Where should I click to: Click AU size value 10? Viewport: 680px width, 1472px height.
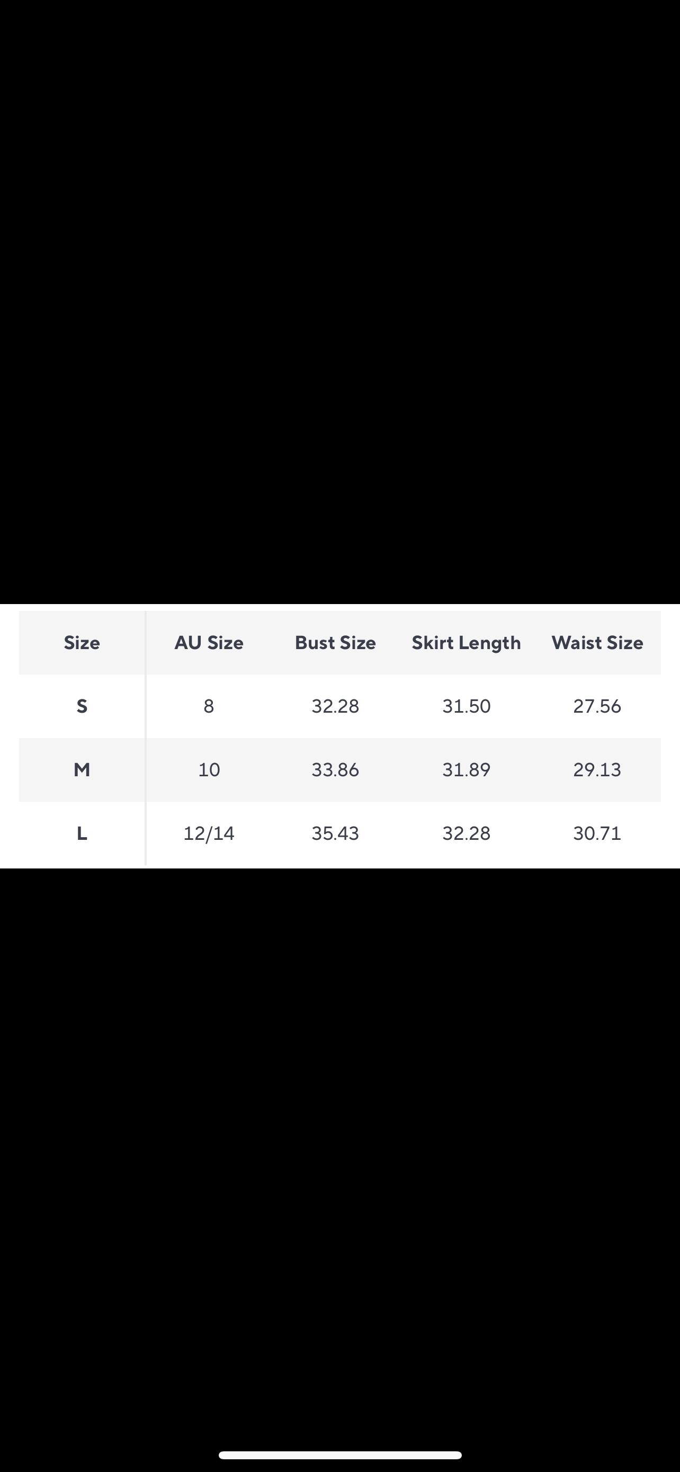(x=209, y=770)
